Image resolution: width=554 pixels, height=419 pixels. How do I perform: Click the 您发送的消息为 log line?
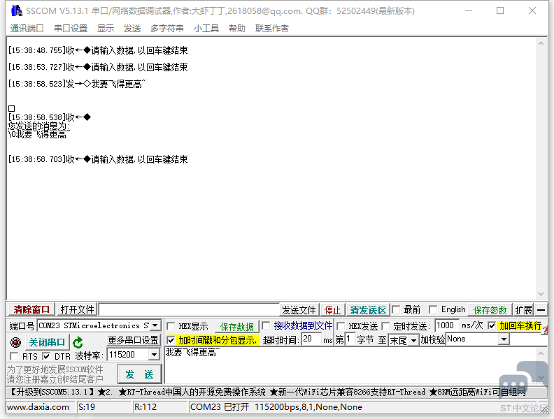pos(38,126)
